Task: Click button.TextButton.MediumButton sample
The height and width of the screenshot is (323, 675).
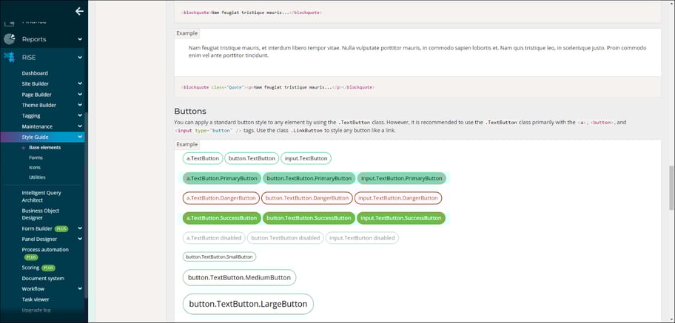Action: pos(239,277)
